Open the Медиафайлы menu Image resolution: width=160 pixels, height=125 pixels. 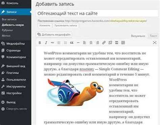coord(16,44)
